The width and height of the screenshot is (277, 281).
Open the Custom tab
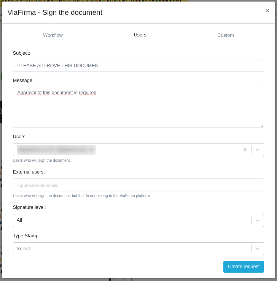click(226, 35)
